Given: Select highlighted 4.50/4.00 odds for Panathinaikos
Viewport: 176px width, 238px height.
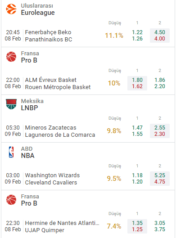Looking at the screenshot, I should pyautogui.click(x=160, y=36).
